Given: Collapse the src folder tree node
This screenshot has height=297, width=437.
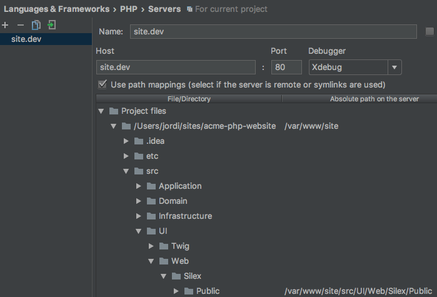Looking at the screenshot, I should click(x=126, y=171).
